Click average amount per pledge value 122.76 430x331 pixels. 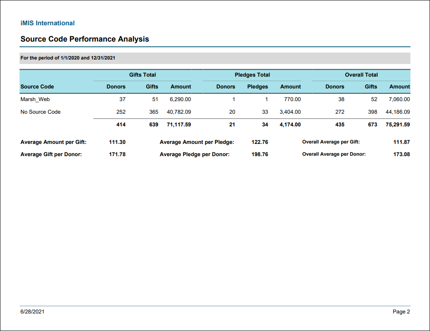[x=260, y=142]
